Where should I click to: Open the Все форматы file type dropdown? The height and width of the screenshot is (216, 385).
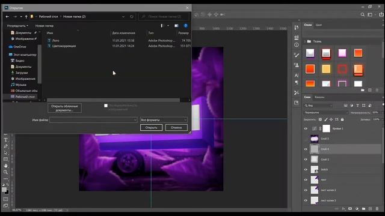click(x=164, y=120)
